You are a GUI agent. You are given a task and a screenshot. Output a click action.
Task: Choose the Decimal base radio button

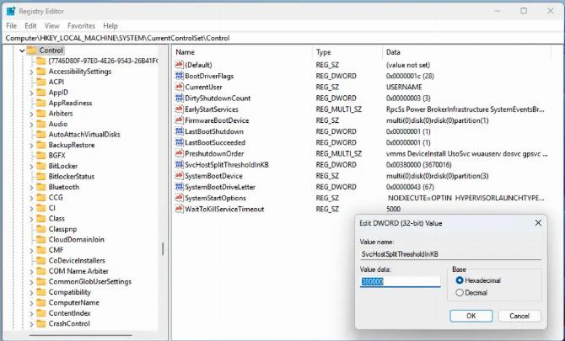click(460, 293)
